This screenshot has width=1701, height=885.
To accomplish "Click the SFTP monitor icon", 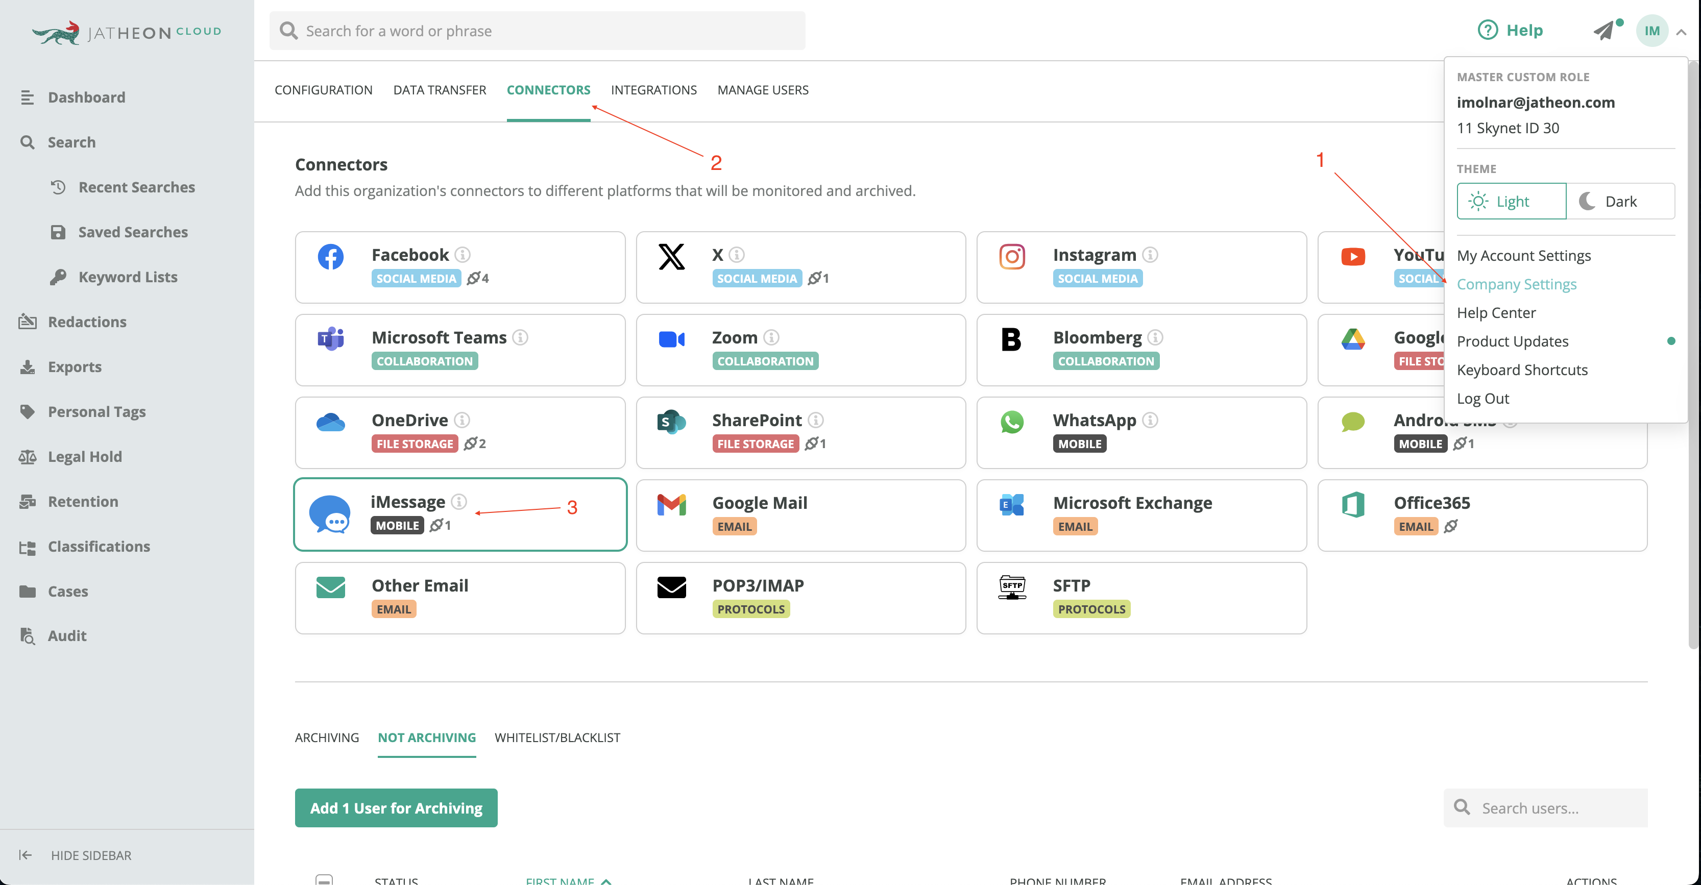I will pyautogui.click(x=1012, y=587).
